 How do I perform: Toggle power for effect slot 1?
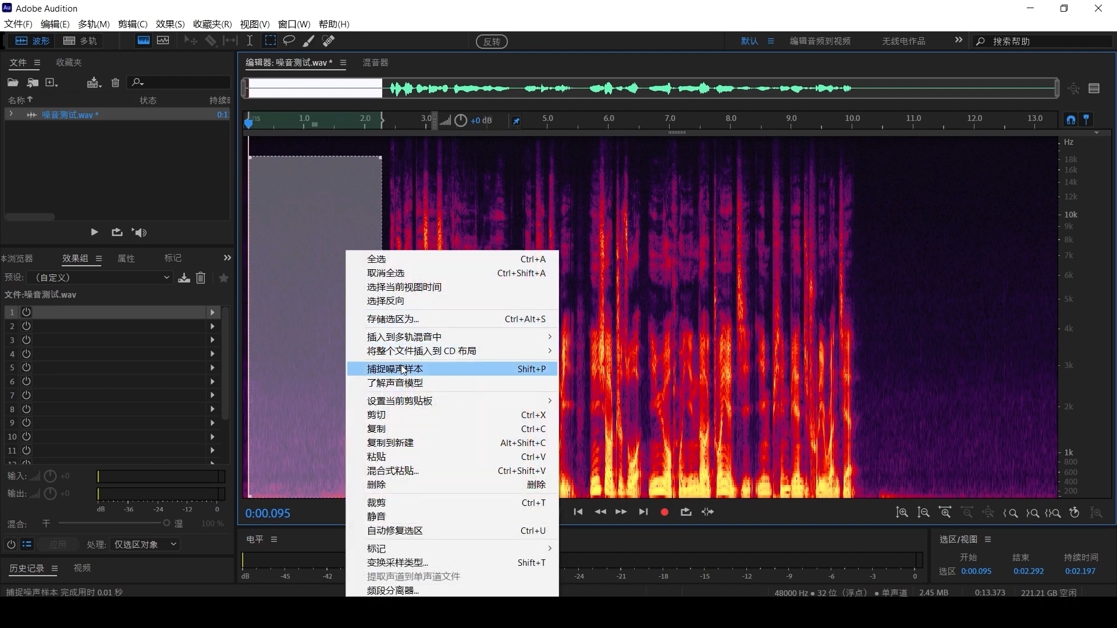pyautogui.click(x=26, y=312)
